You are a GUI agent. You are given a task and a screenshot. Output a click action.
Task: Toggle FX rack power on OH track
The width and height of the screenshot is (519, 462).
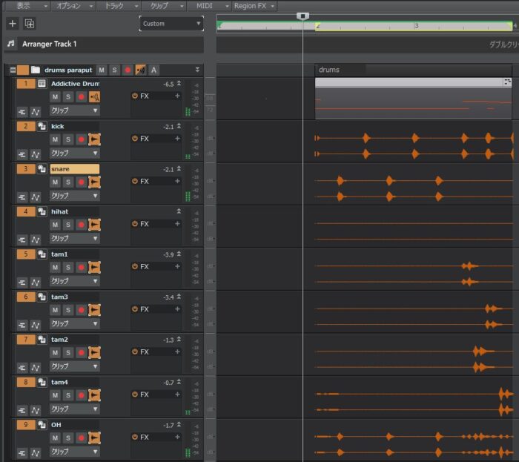pyautogui.click(x=135, y=437)
